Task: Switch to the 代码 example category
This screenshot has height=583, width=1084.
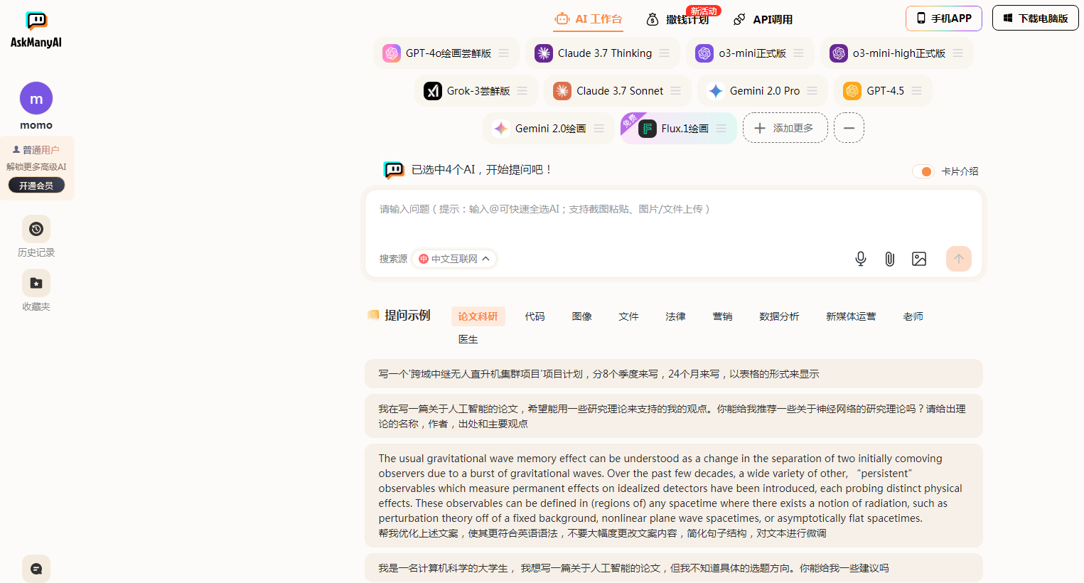Action: 535,316
